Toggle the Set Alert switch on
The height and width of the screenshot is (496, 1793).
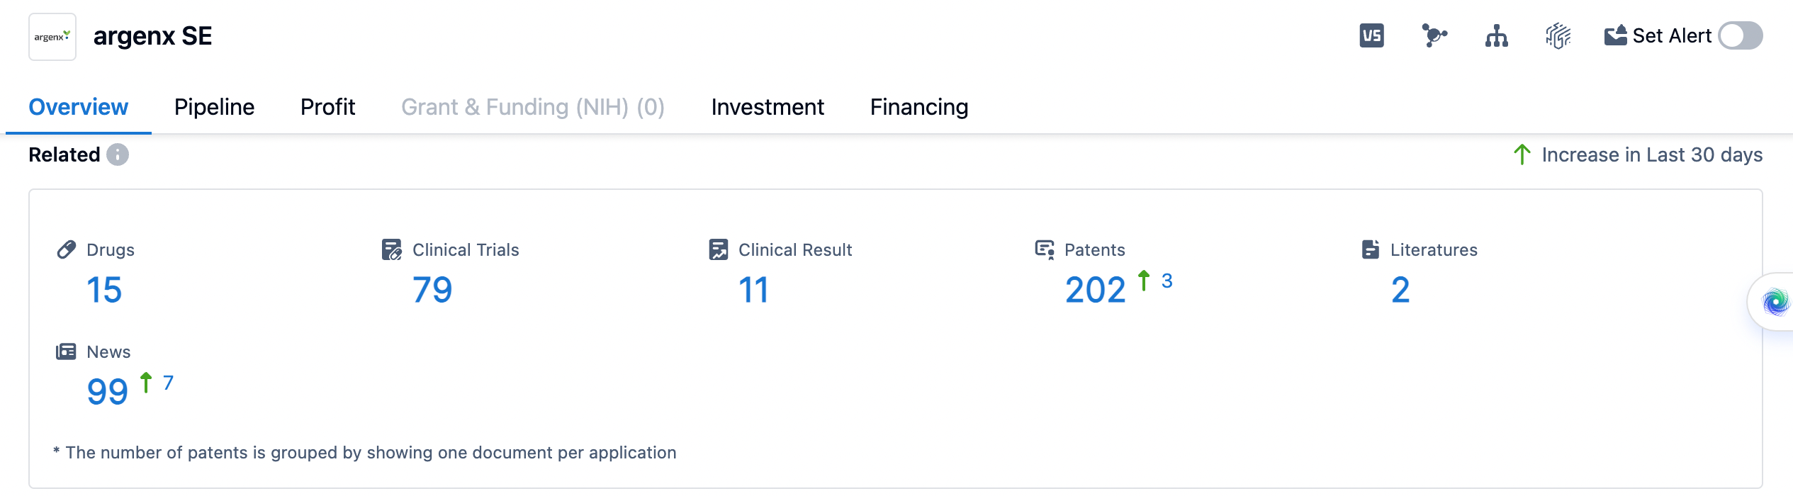[1740, 35]
